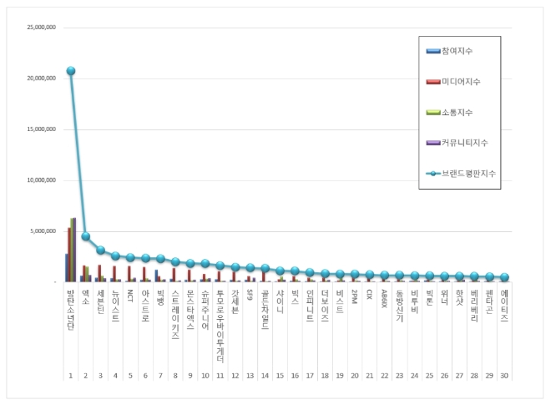
Task: Click the 브랜드평판지수 line legend marker
Action: point(434,174)
